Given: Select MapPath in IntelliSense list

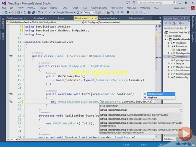Looking at the screenshot, I should click(x=159, y=98).
